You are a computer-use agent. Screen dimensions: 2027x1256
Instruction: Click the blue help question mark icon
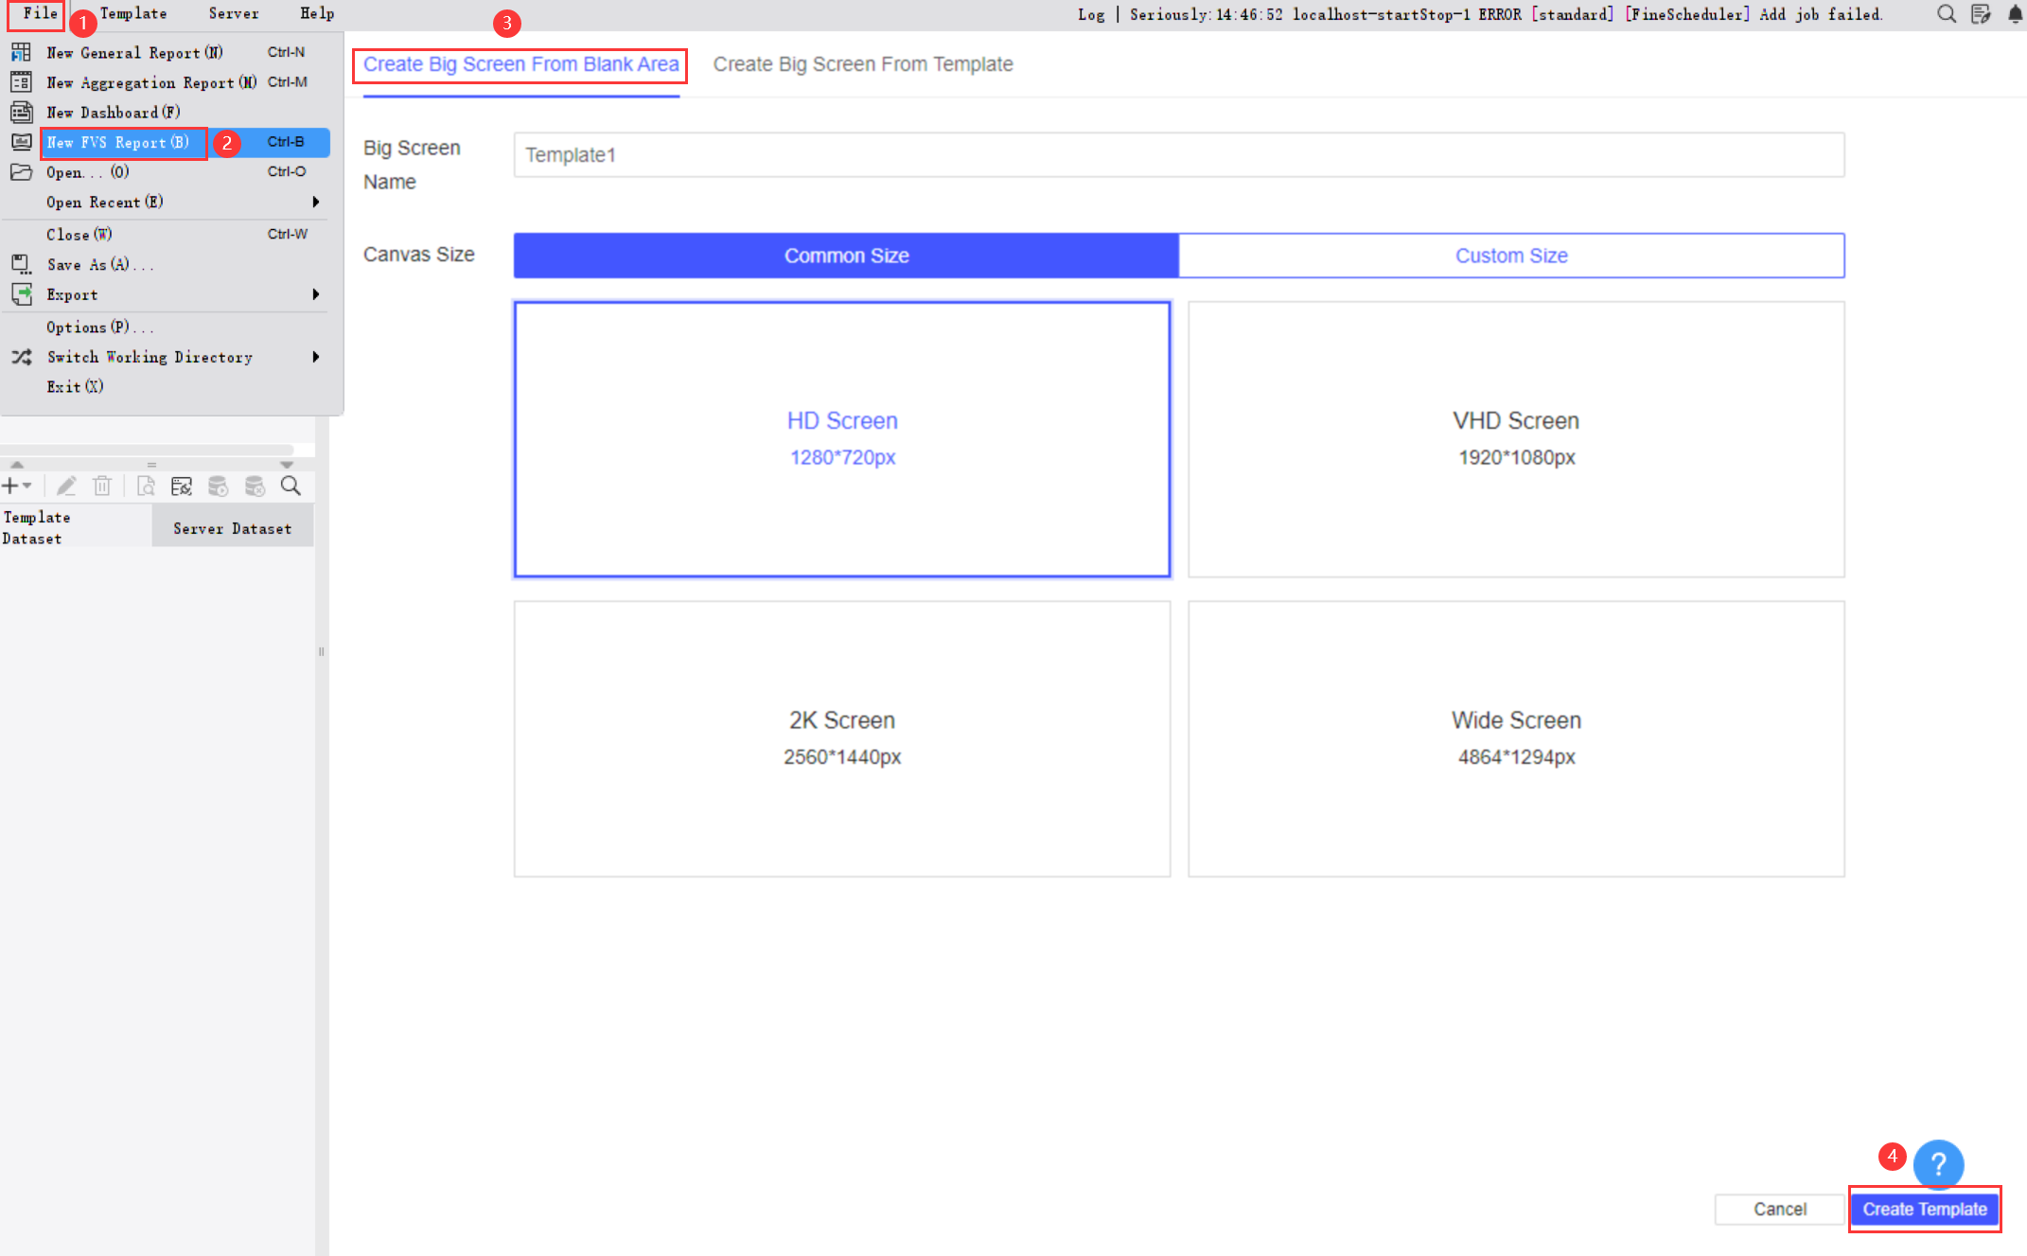click(1938, 1165)
